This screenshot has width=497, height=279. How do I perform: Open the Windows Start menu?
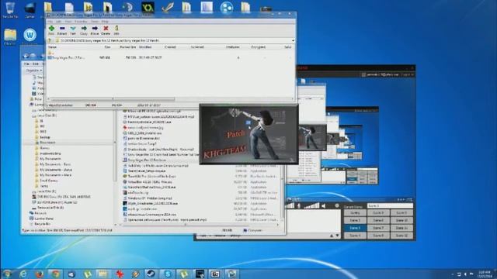point(7,274)
